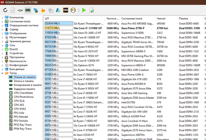Expand the Операционная система node
The height and width of the screenshot is (140, 206).
click(2, 25)
